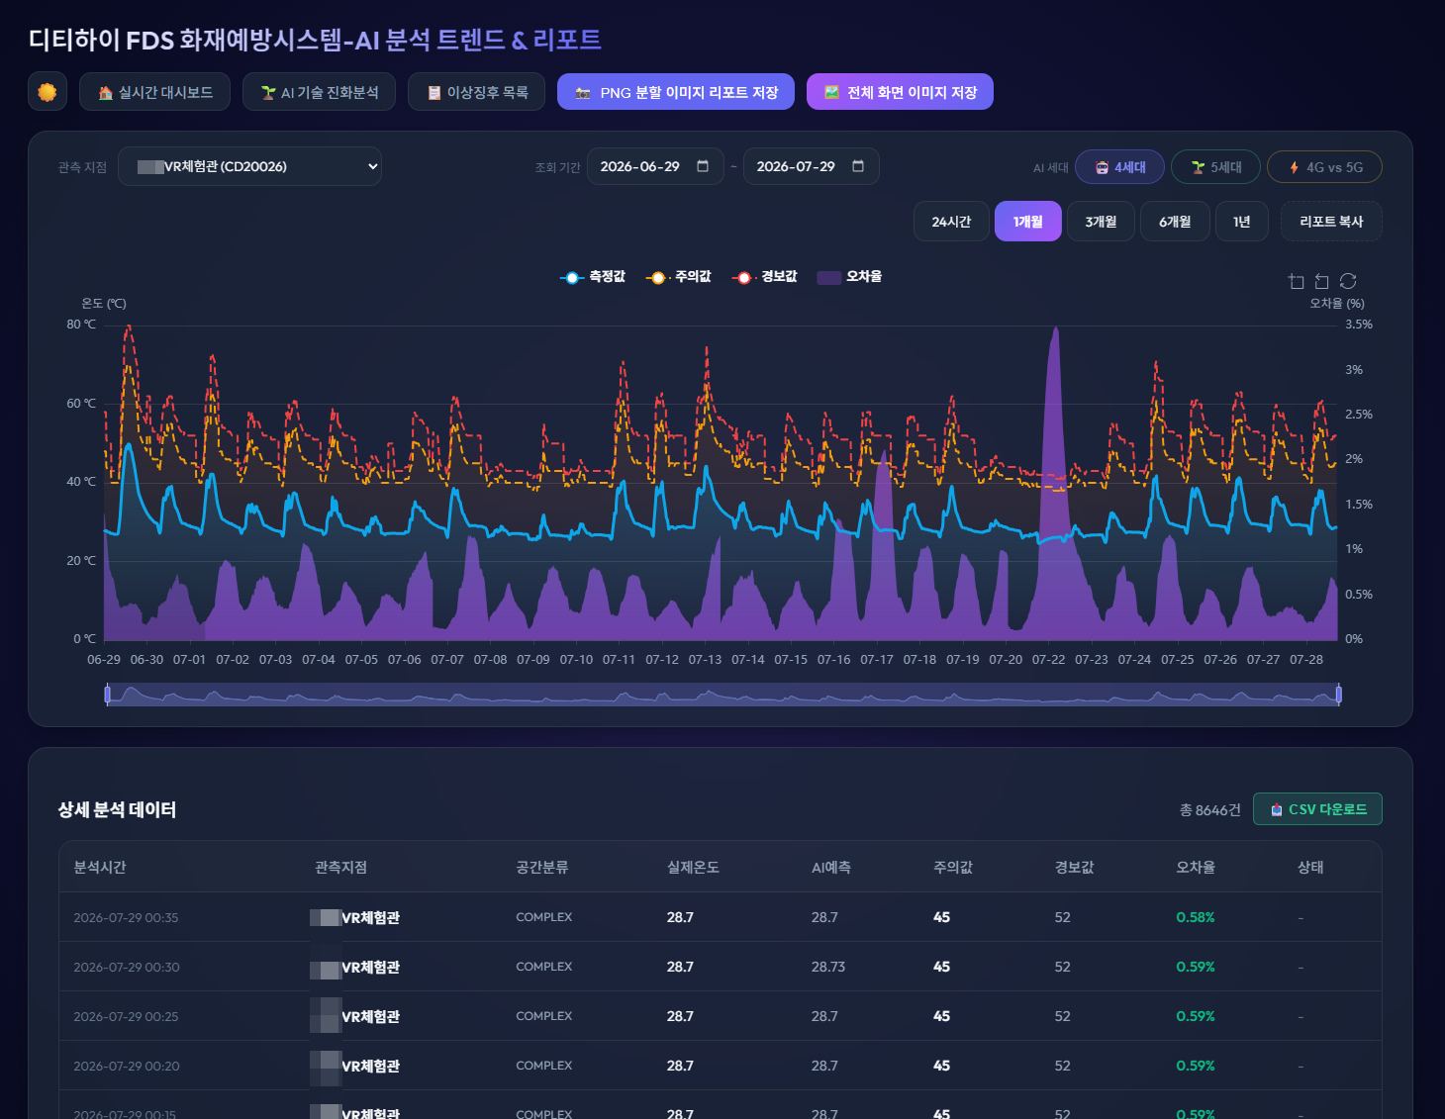Viewport: 1445px width, 1119px height.
Task: Select the 5세대 AI generation option
Action: click(1215, 167)
